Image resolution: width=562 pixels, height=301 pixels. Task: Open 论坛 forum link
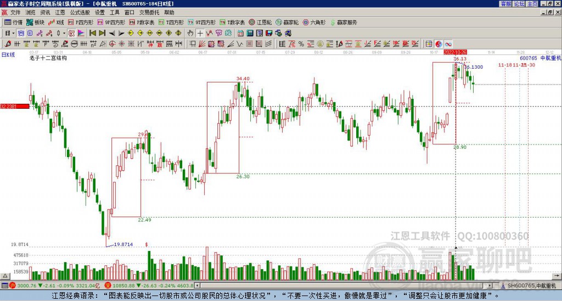point(519,4)
